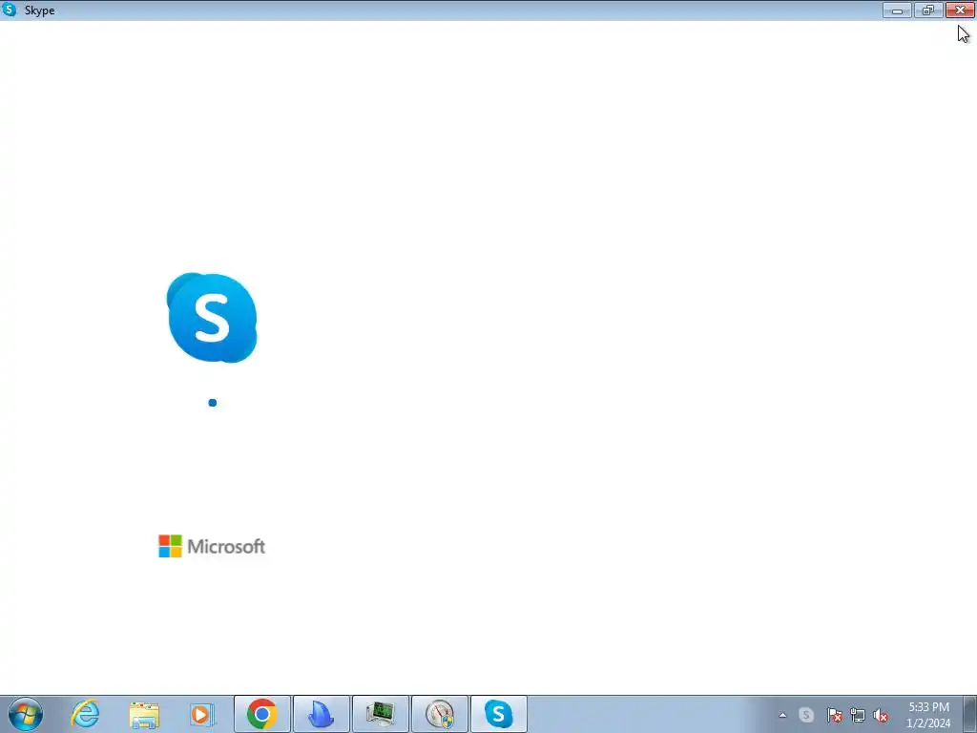Open the gauge with shield app in taskbar
Screen dimensions: 977x733
point(440,714)
